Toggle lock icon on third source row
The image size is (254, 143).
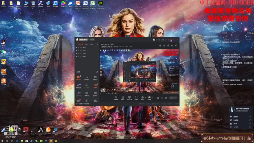[x=79, y=53]
